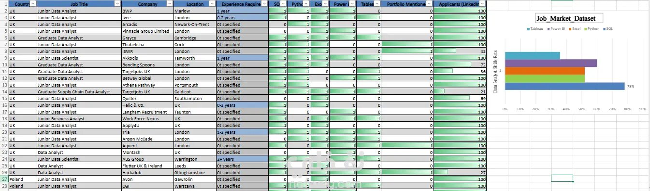
Task: Open the Company column filter dropdown
Action: pos(170,3)
